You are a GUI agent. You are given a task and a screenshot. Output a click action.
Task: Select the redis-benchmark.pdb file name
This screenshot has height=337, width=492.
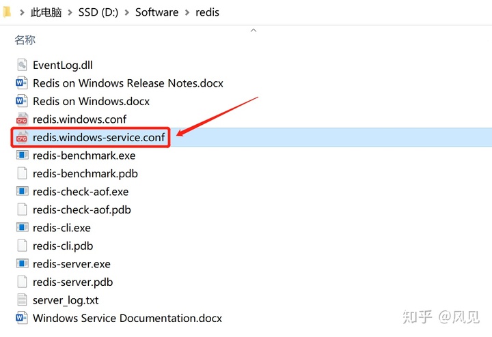(x=85, y=173)
